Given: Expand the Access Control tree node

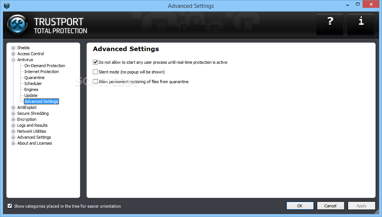Looking at the screenshot, I should (13, 54).
